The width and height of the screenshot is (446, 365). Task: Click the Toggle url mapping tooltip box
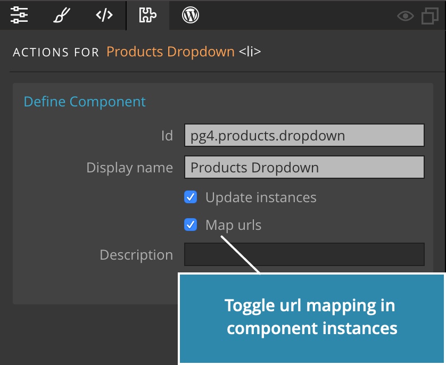click(311, 318)
